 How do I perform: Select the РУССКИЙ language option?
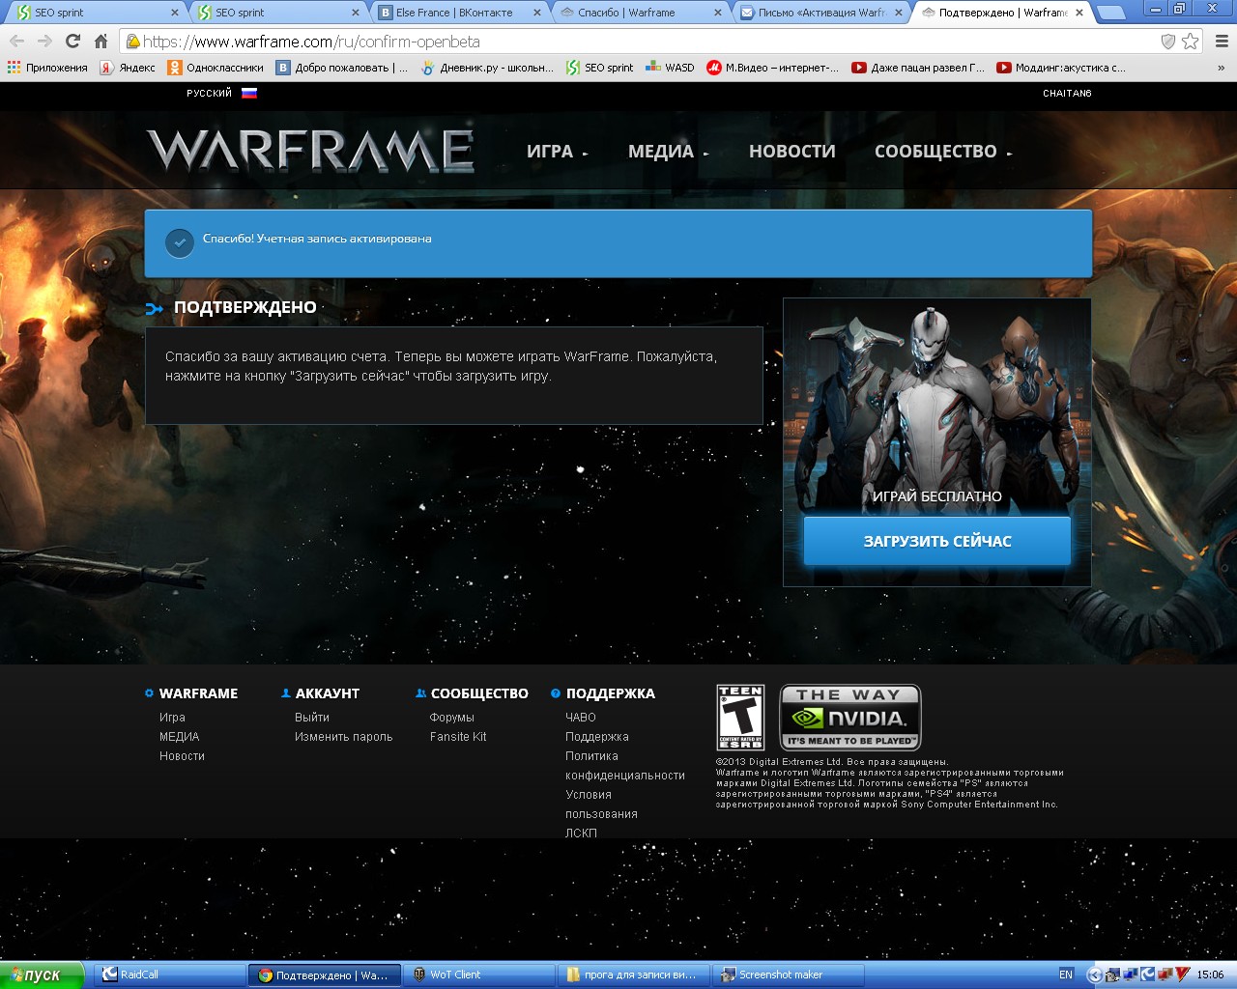point(210,94)
